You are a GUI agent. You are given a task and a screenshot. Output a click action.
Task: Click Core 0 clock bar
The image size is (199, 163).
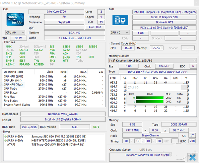[150, 98]
